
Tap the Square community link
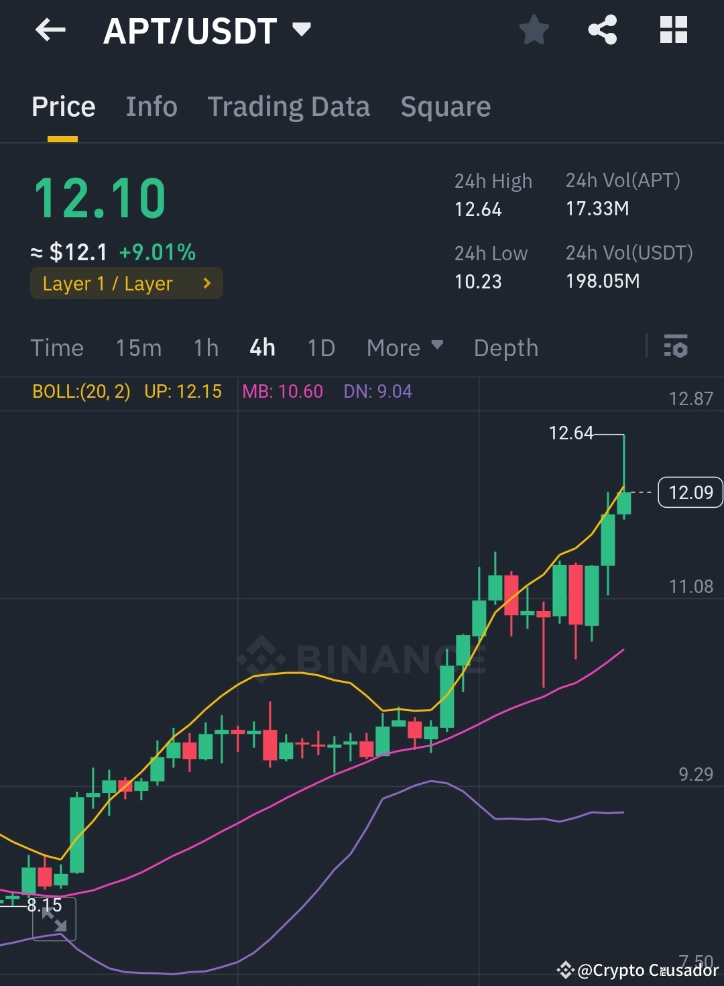coord(445,107)
